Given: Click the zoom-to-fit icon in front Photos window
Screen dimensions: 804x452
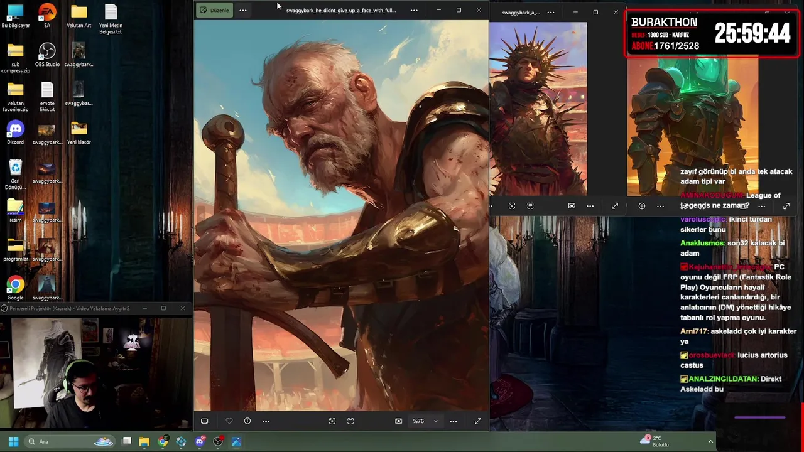Looking at the screenshot, I should point(332,421).
